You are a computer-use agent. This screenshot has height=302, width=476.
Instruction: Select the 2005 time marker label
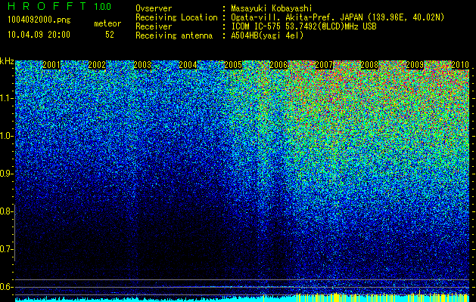coord(233,65)
